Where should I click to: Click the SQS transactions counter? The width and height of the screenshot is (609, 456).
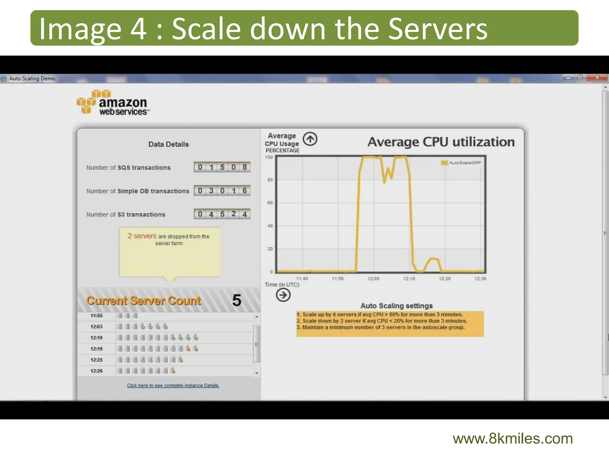click(x=222, y=167)
